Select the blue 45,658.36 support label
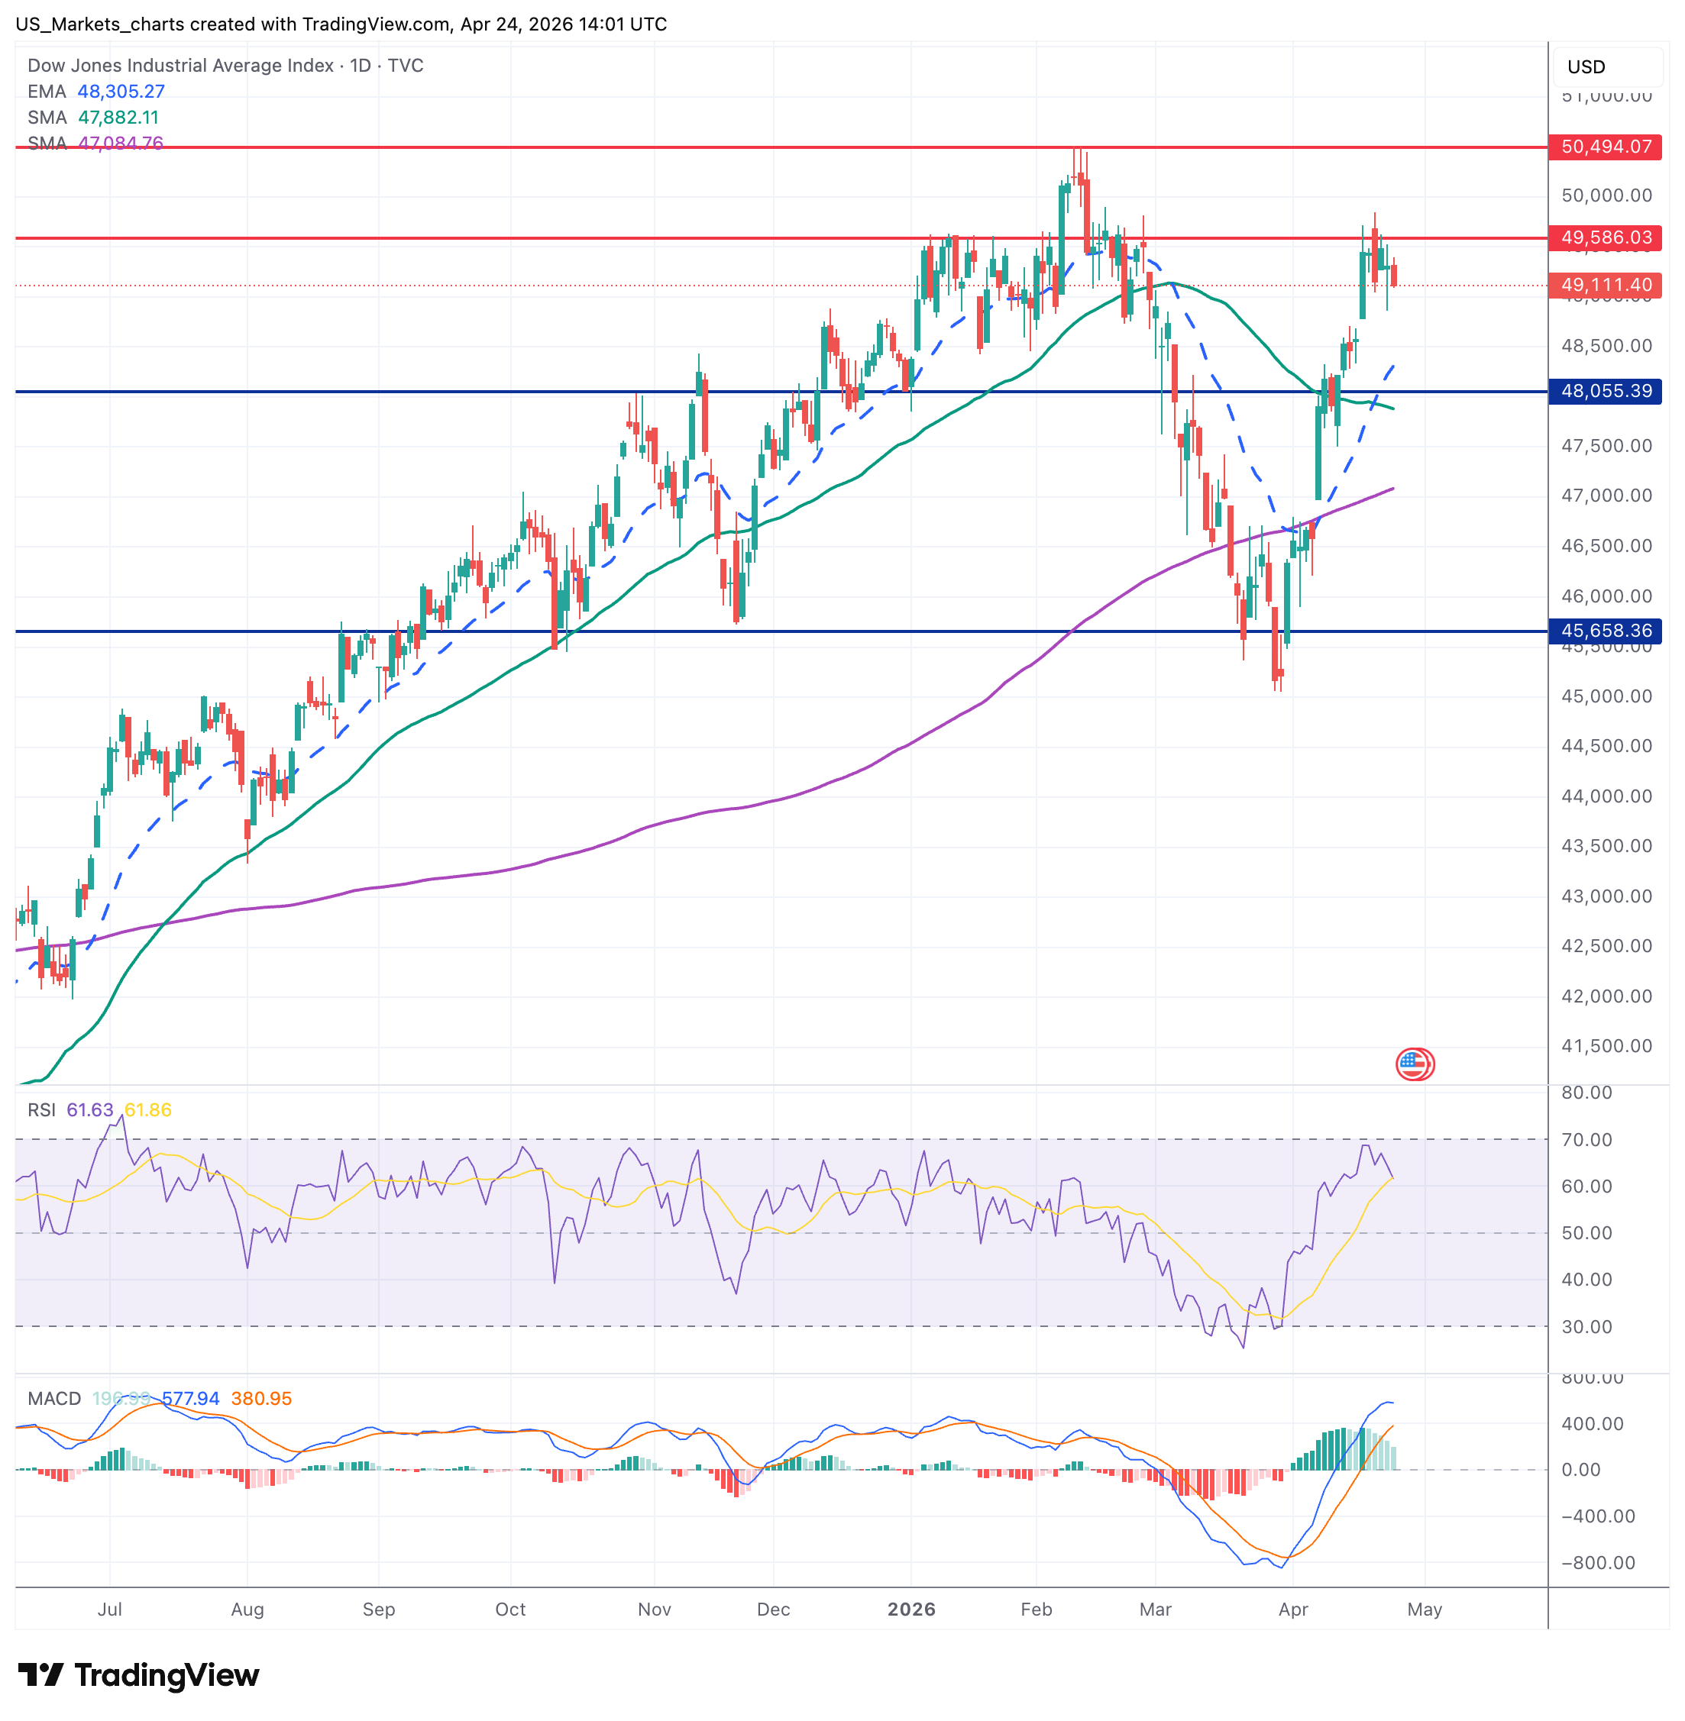Screen dimensions: 1685x1721 pos(1605,631)
